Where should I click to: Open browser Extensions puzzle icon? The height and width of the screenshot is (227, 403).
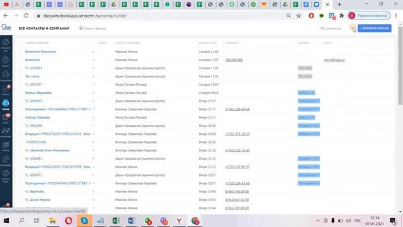coord(341,16)
